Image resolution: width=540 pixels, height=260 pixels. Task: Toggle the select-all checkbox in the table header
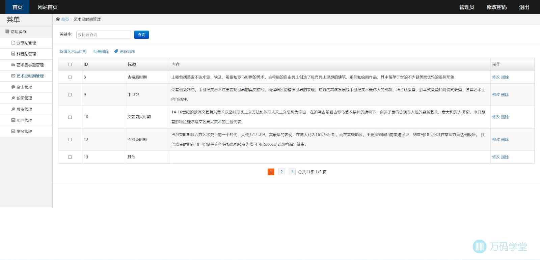pyautogui.click(x=70, y=64)
